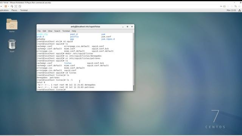Click the terminal's vertical scrollbar thumb
This screenshot has width=242, height=136.
[x=133, y=88]
